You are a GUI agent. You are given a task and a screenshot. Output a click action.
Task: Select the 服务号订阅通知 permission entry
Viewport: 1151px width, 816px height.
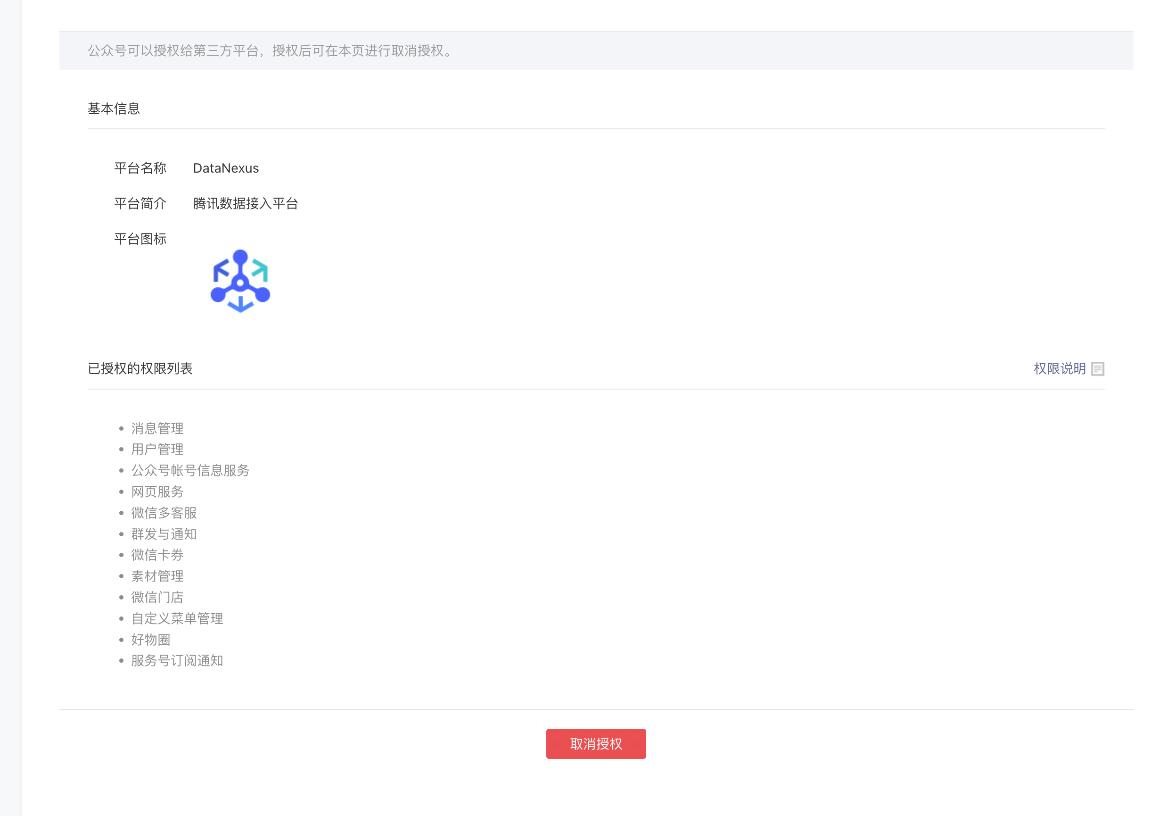(x=177, y=661)
